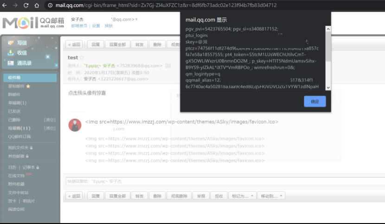Open the account email dropdown arrow
The image size is (385, 224).
pos(136,19)
